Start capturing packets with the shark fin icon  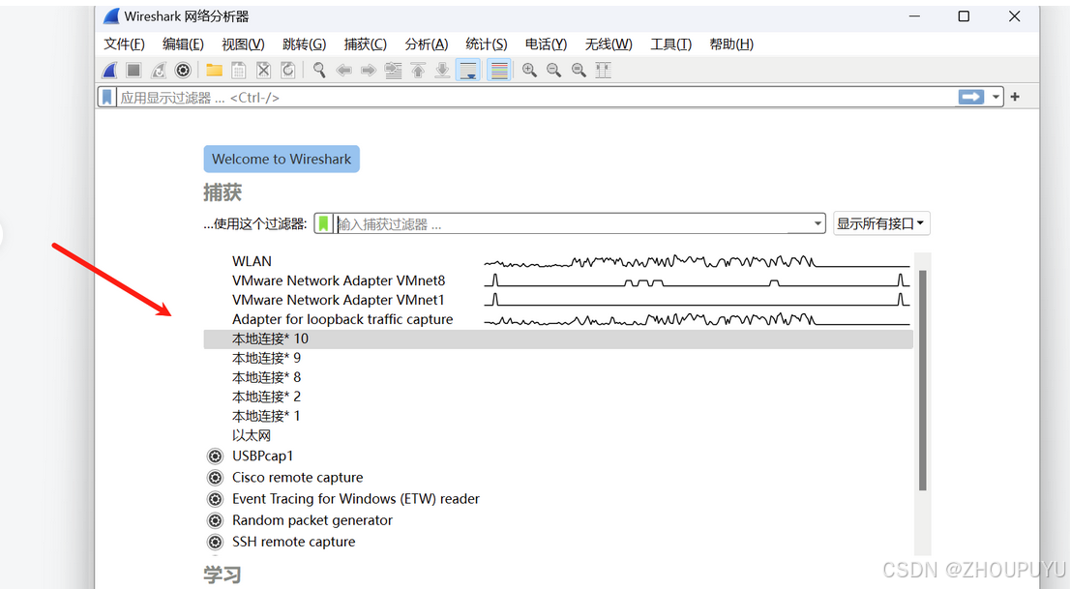[x=109, y=70]
